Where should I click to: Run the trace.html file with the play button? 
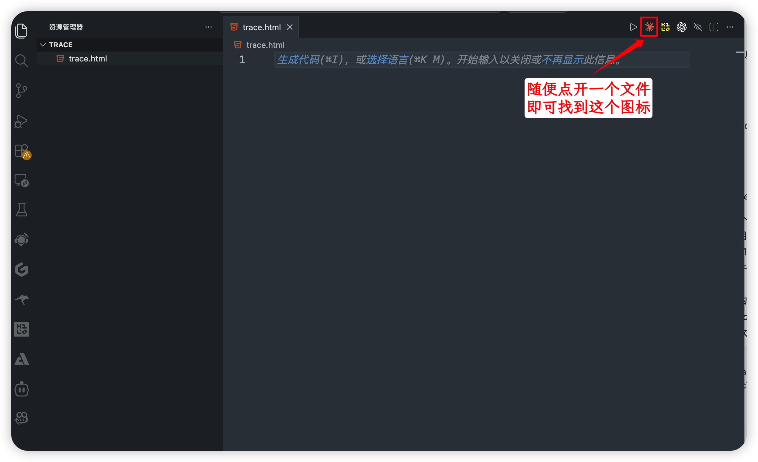tap(633, 27)
